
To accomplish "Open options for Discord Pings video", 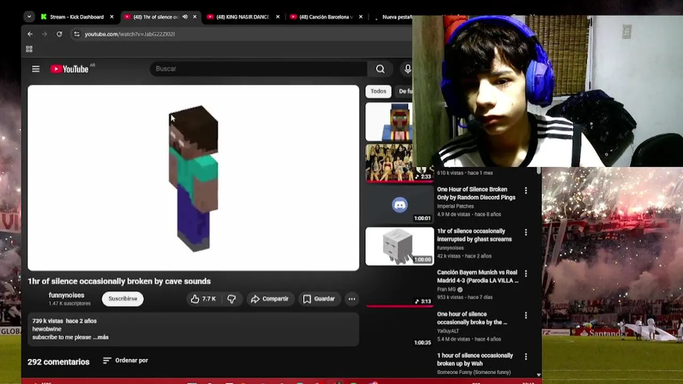I will pos(526,190).
